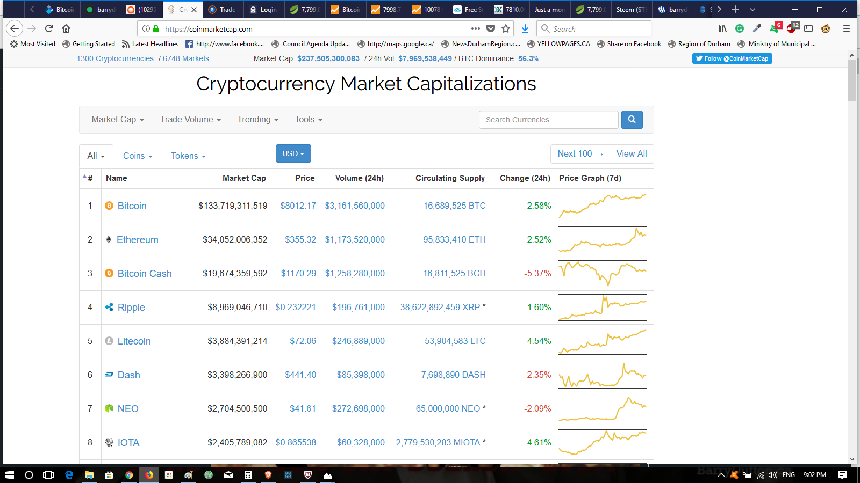Close the current CoinMarketCap tab
860x483 pixels.
point(194,10)
